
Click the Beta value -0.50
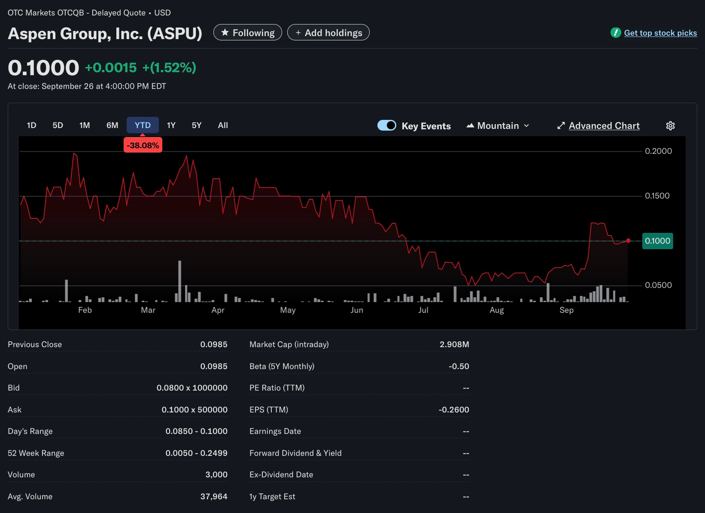[x=459, y=366]
